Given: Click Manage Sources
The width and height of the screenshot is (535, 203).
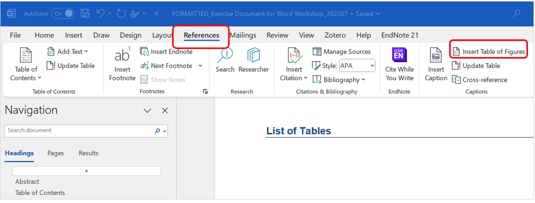Looking at the screenshot, I should [342, 52].
